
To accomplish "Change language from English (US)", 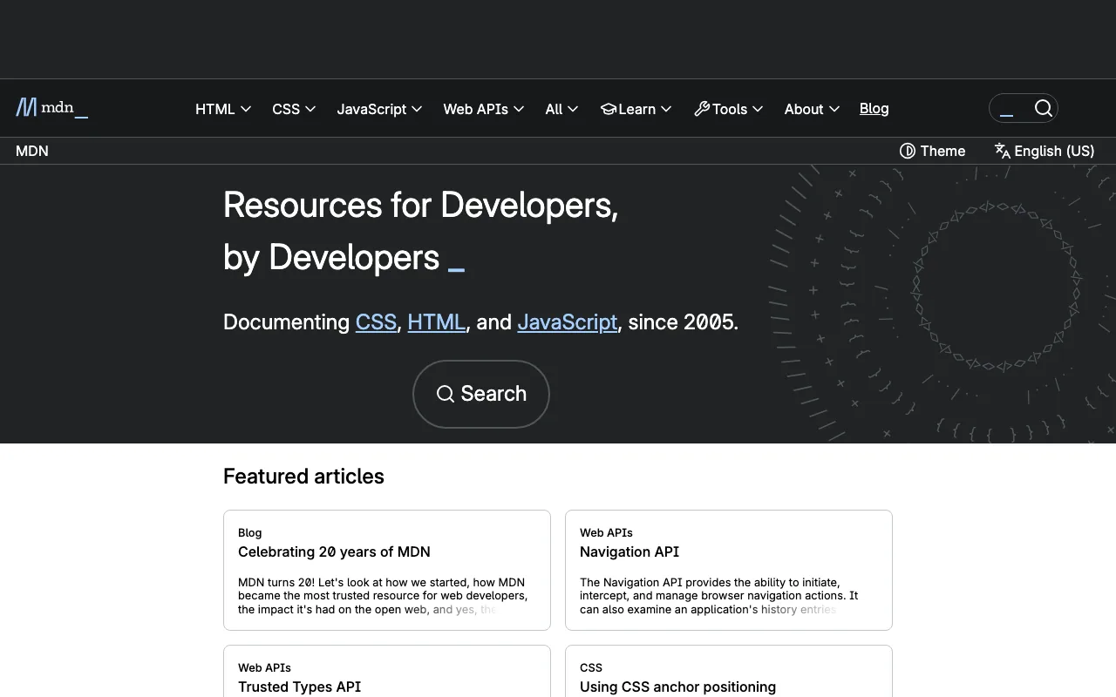I will (x=1045, y=151).
